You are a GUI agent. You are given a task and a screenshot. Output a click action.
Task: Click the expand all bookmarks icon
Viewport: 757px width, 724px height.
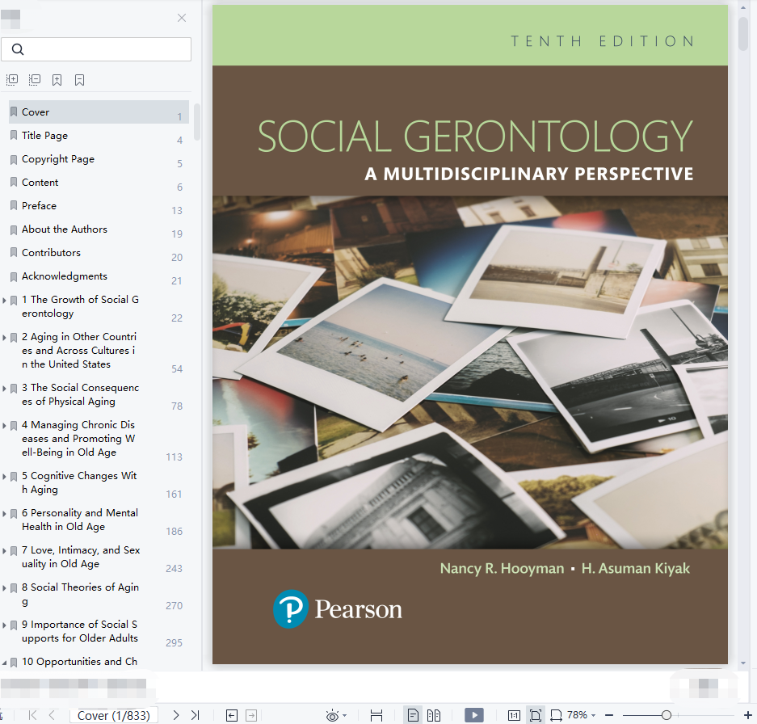tap(12, 80)
